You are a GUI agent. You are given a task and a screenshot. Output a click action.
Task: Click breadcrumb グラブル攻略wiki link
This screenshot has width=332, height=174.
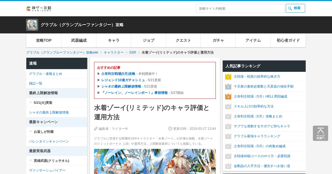(62, 52)
